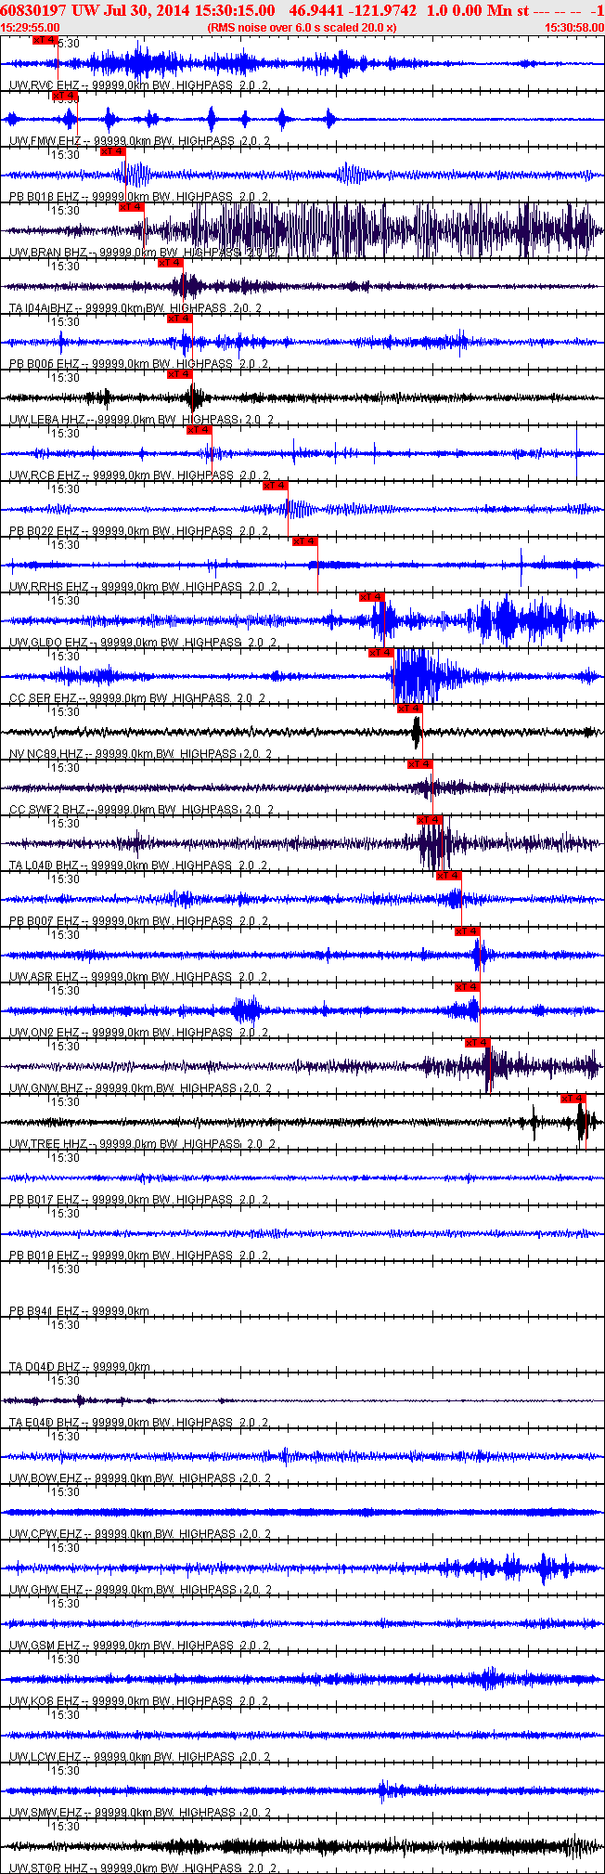
Task: Click the pick flag on the UW.ON2 trace
Action: click(468, 987)
